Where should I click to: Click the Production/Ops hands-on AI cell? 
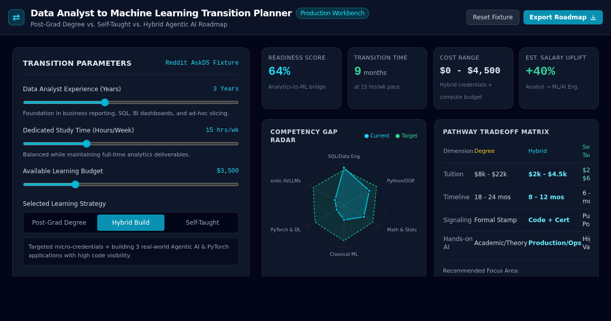pyautogui.click(x=554, y=243)
